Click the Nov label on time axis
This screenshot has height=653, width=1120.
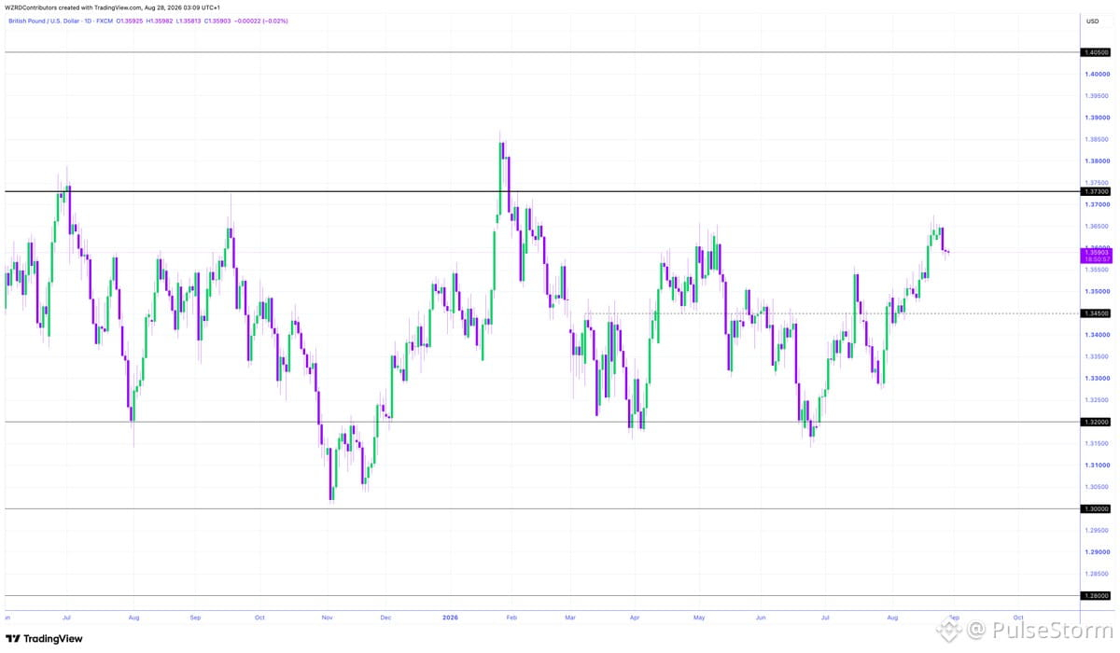327,618
